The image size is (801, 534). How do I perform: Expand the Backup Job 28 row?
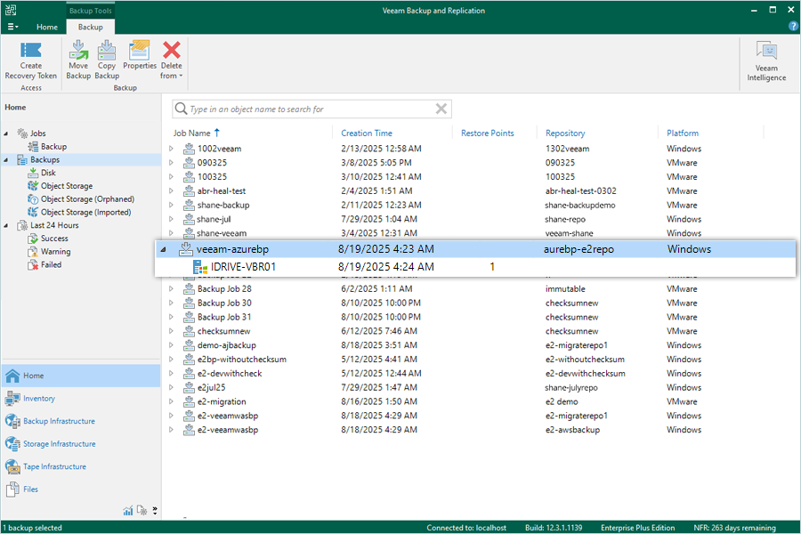click(171, 288)
